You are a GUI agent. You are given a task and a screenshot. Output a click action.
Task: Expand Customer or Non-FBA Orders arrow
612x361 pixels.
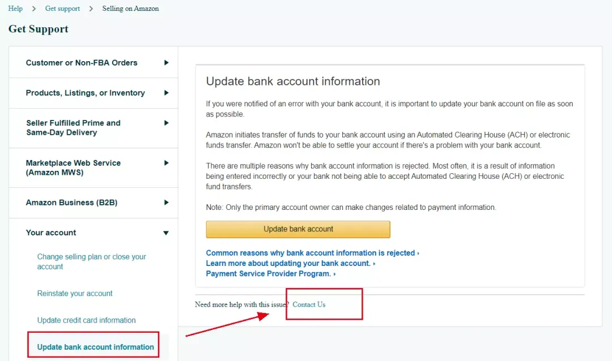pyautogui.click(x=166, y=63)
